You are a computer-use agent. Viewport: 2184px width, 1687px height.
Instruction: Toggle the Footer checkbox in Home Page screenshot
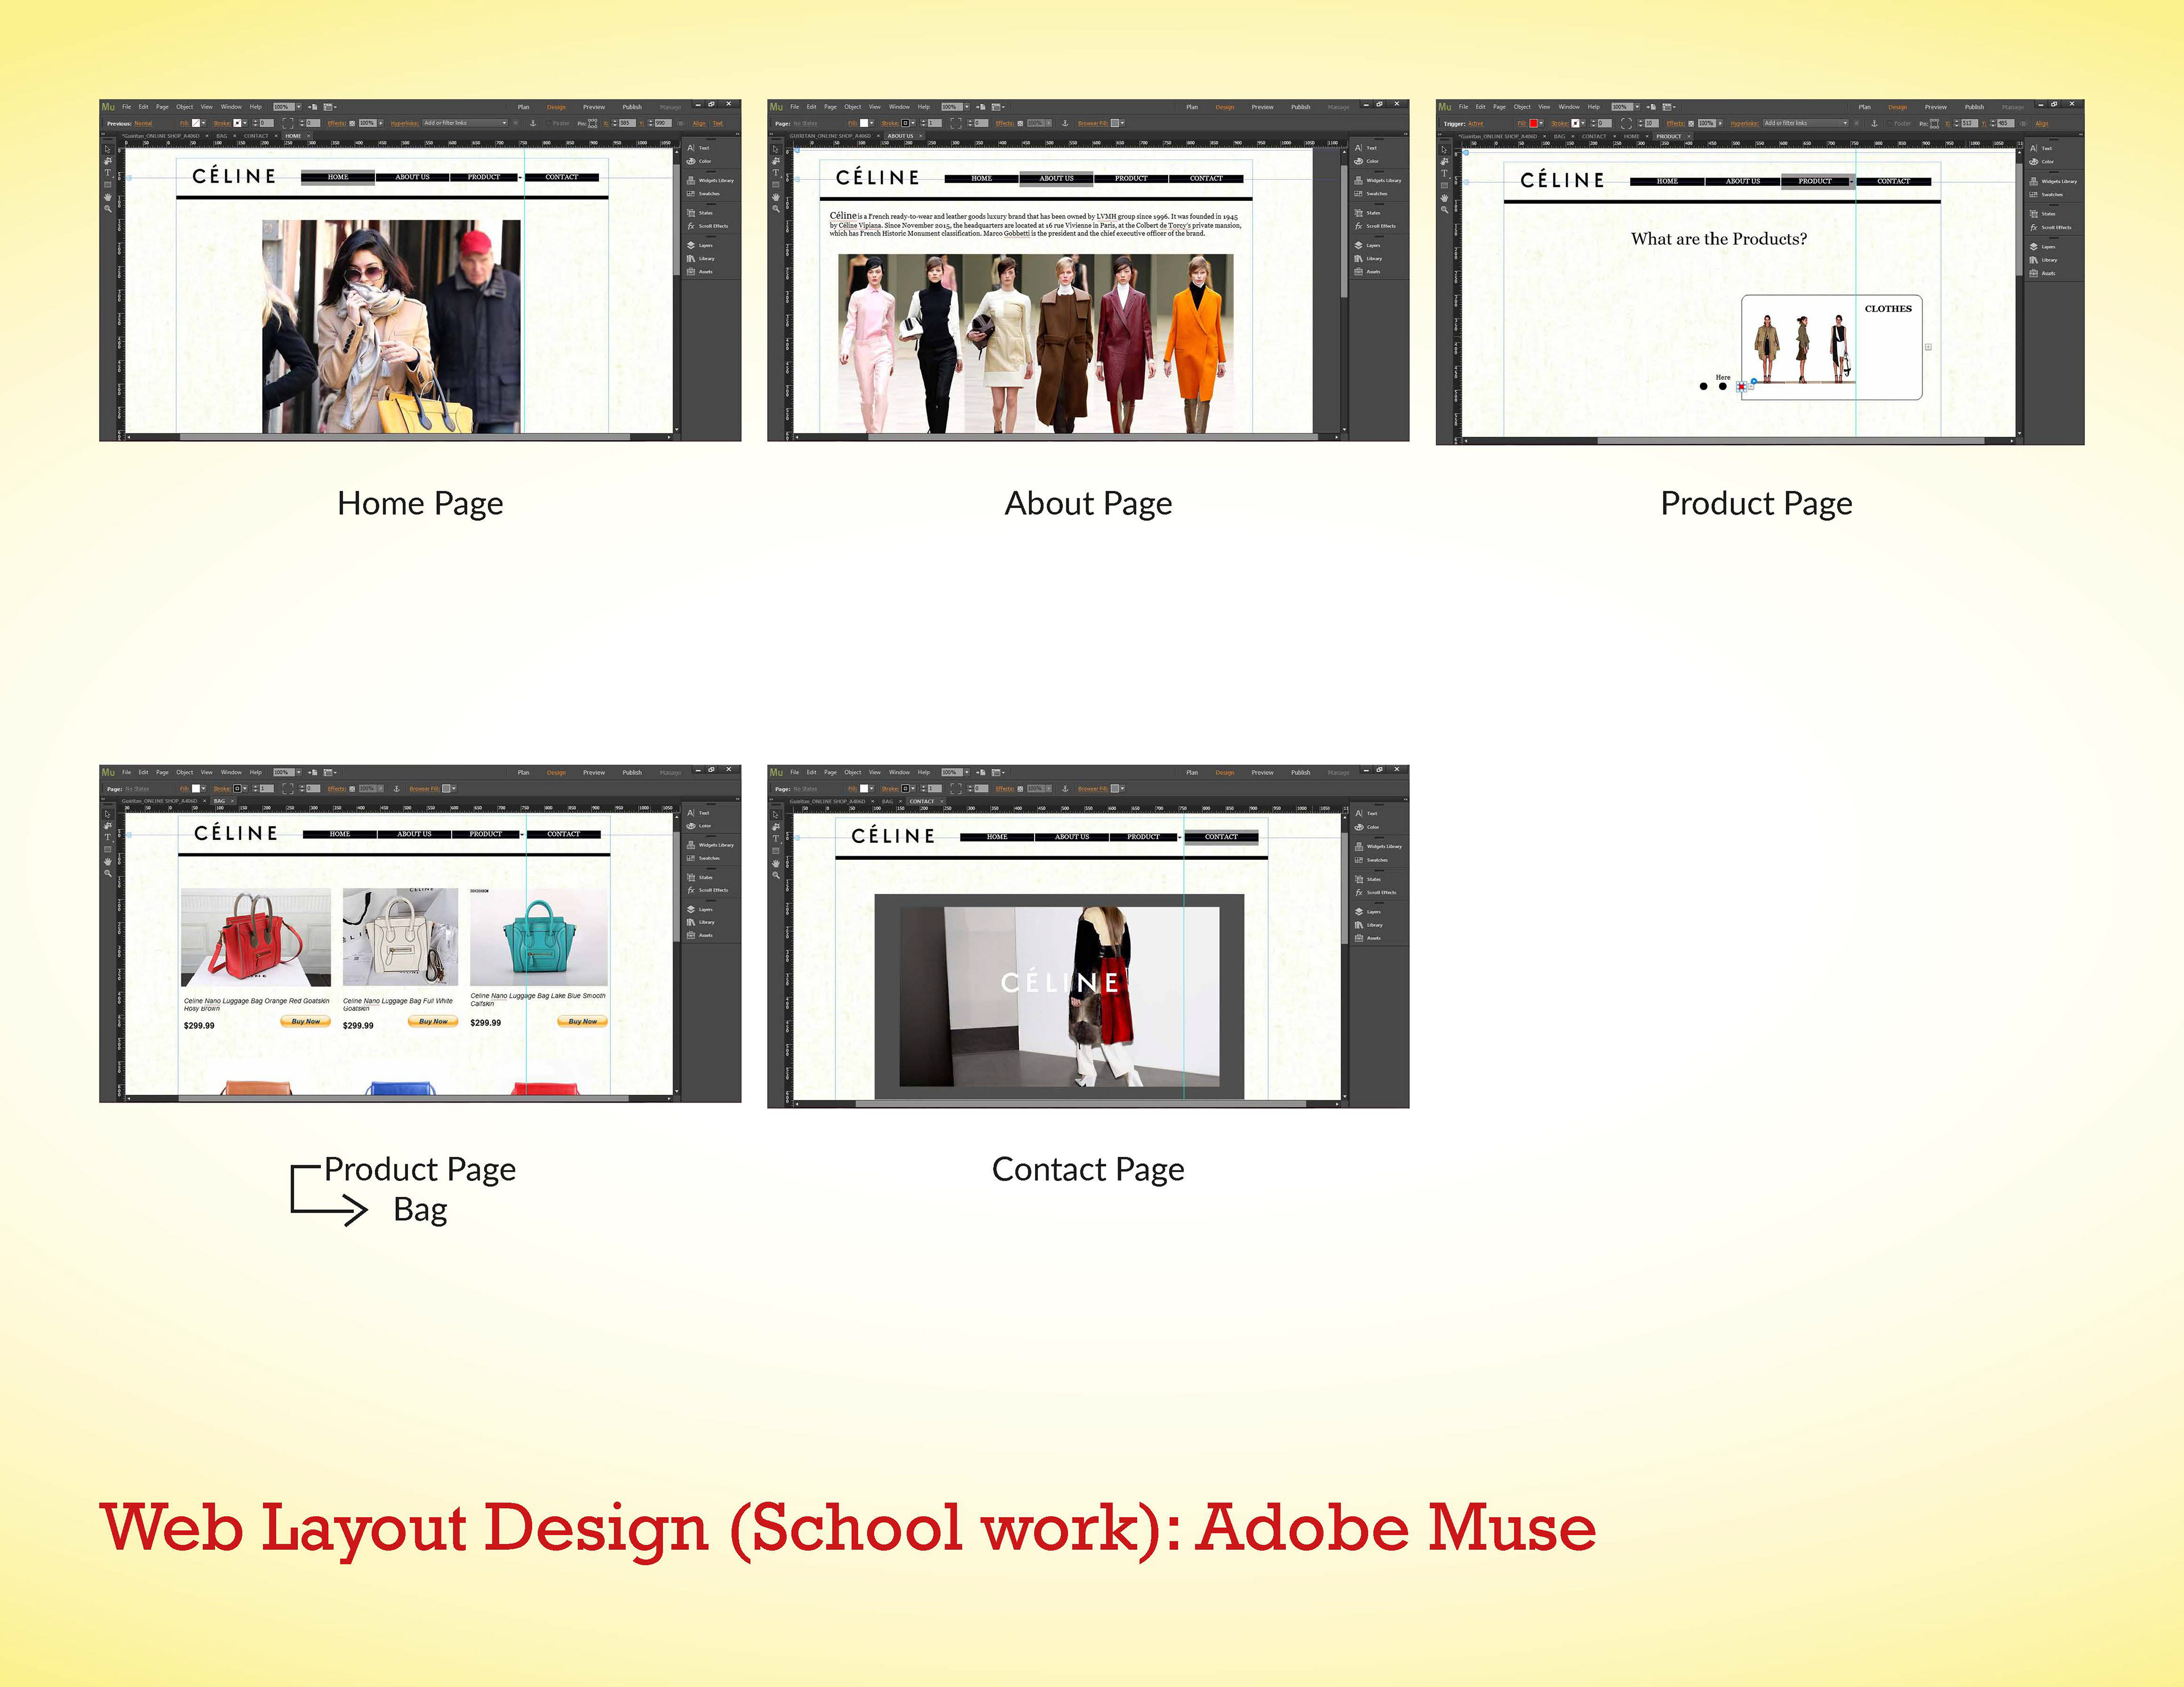tap(547, 123)
